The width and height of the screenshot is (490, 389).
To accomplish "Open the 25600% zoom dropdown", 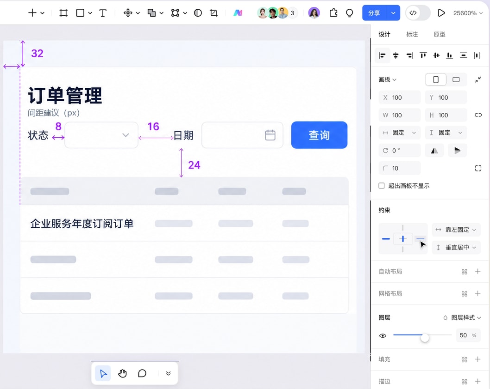I will point(468,13).
